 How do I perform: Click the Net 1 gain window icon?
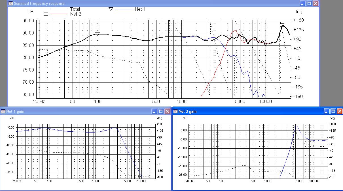(x=3, y=111)
